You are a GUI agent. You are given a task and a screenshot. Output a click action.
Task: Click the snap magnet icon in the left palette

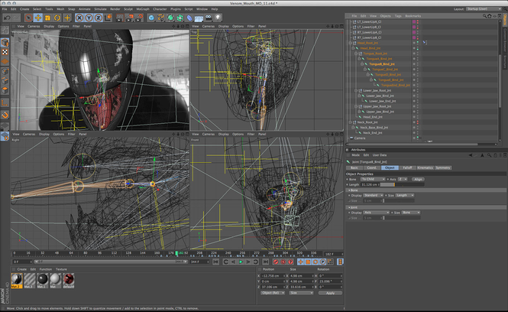(5, 115)
